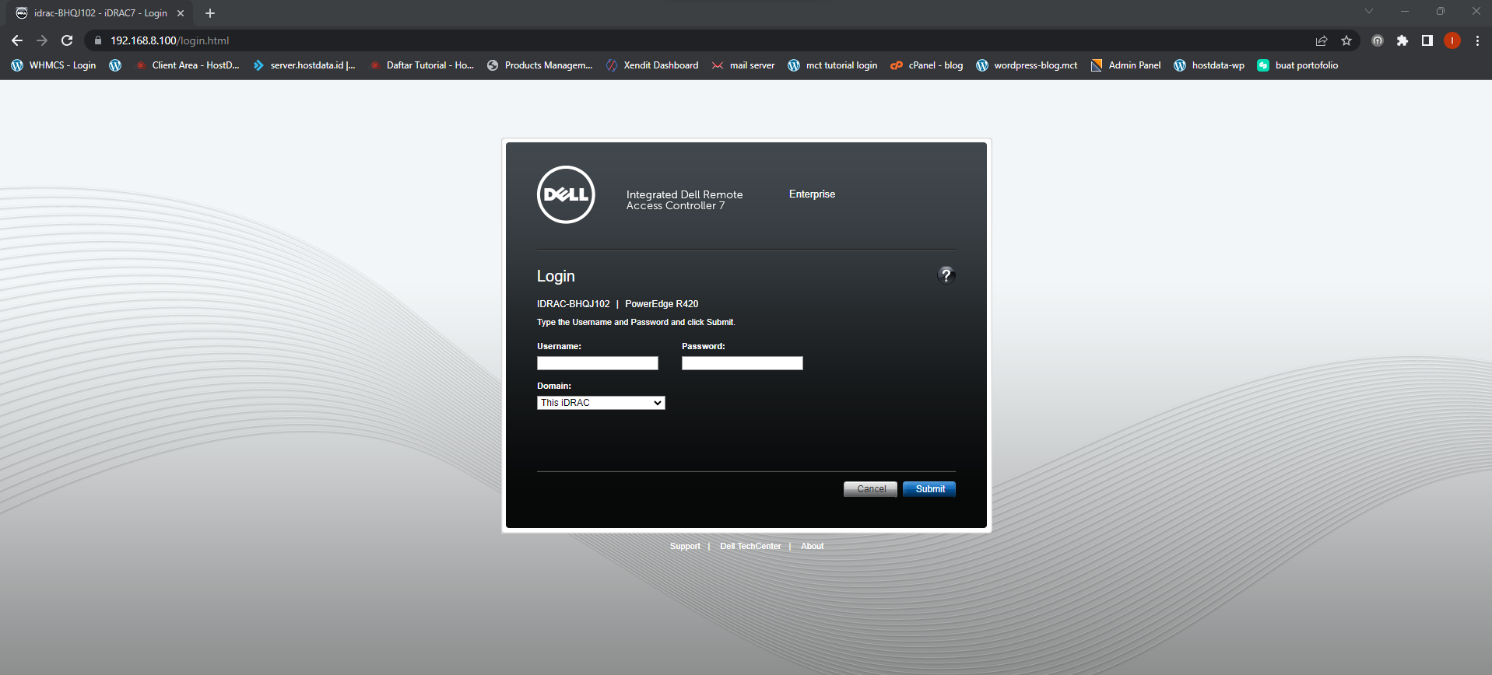Click the share this page icon
This screenshot has height=675, width=1492.
tap(1322, 40)
